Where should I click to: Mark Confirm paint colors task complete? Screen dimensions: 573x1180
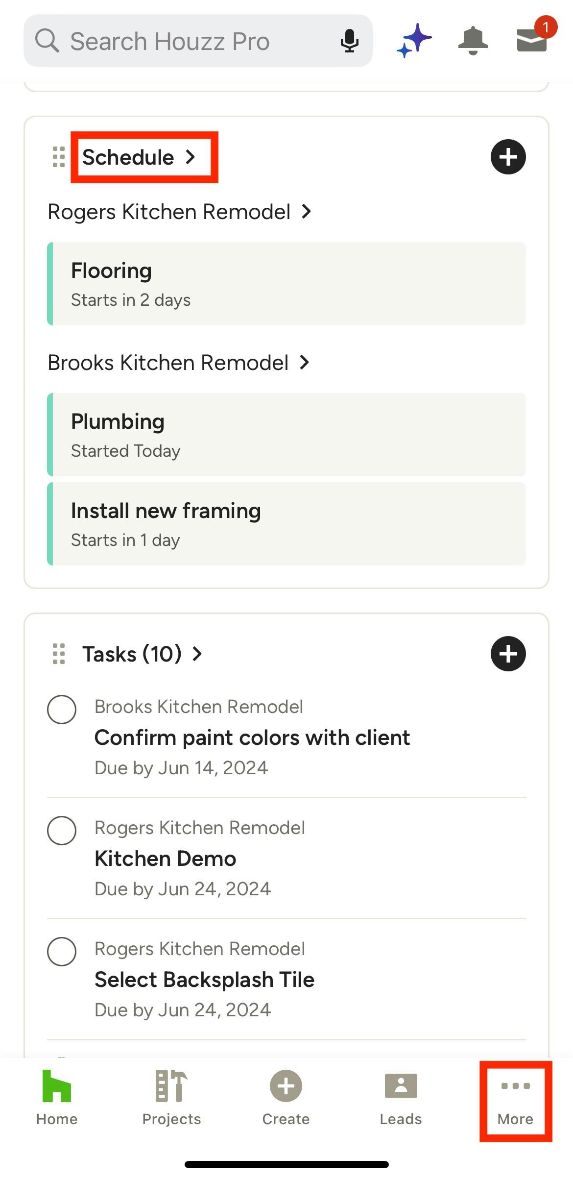coord(62,709)
